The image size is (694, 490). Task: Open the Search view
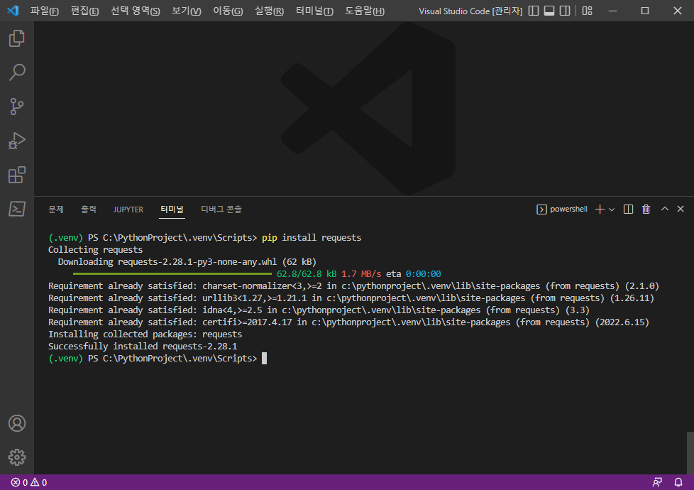coord(17,72)
